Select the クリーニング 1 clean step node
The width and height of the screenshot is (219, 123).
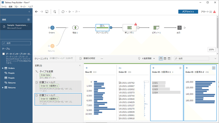[102, 28]
